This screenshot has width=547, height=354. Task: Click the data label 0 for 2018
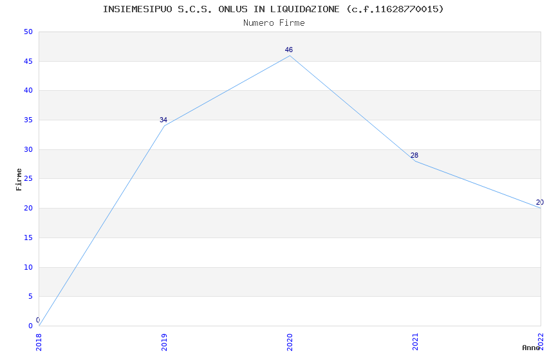pyautogui.click(x=38, y=320)
